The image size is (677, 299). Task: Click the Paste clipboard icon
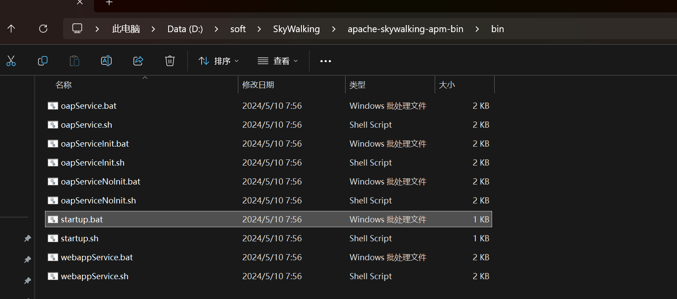pyautogui.click(x=75, y=61)
